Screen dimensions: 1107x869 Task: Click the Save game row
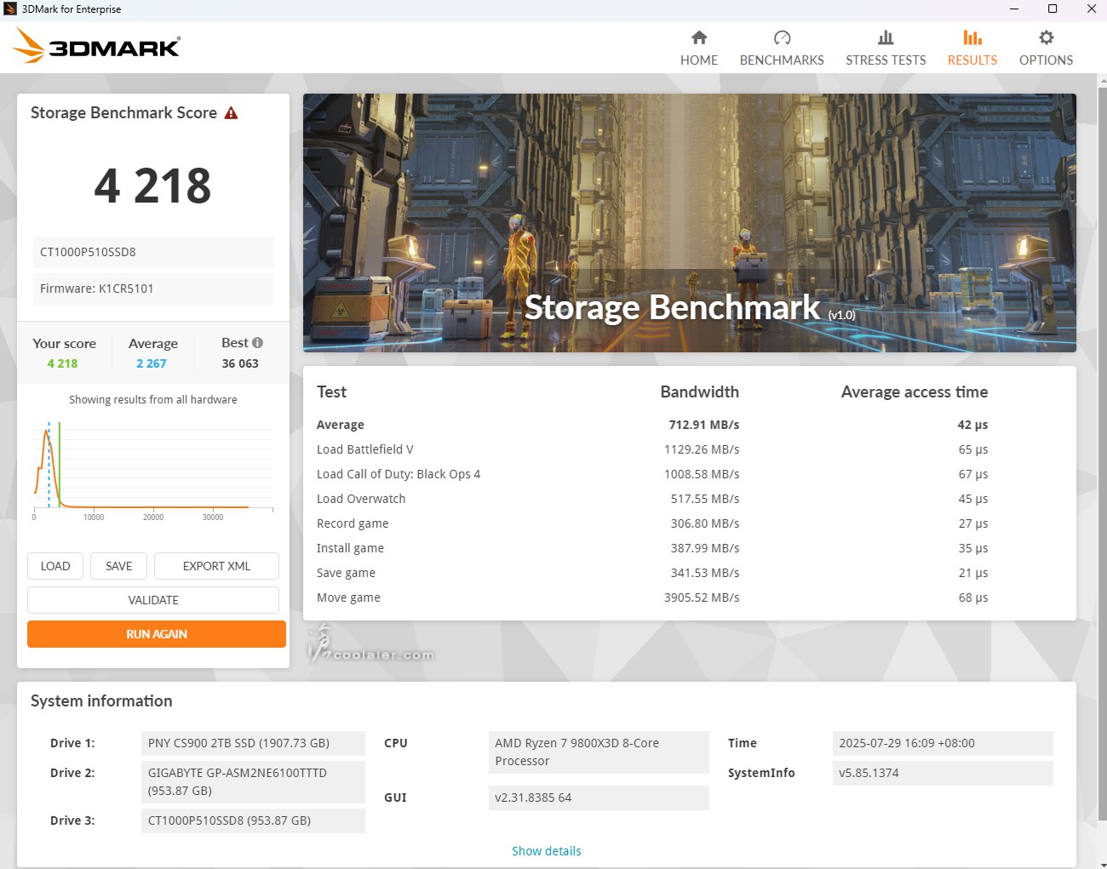(x=652, y=573)
